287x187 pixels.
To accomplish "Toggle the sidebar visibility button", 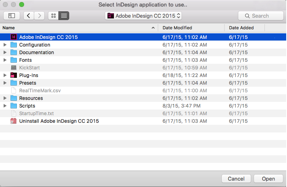I will (x=12, y=16).
